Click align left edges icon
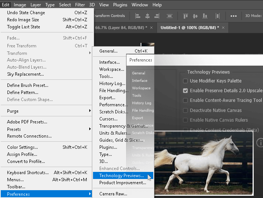 pos(138,16)
